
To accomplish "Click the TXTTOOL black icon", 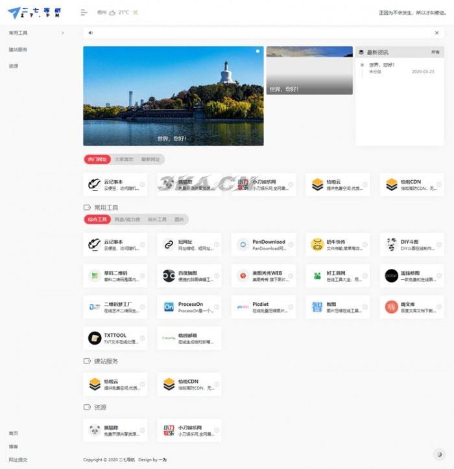I will click(95, 337).
